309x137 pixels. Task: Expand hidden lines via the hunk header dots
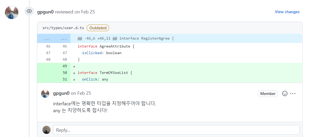(47, 39)
